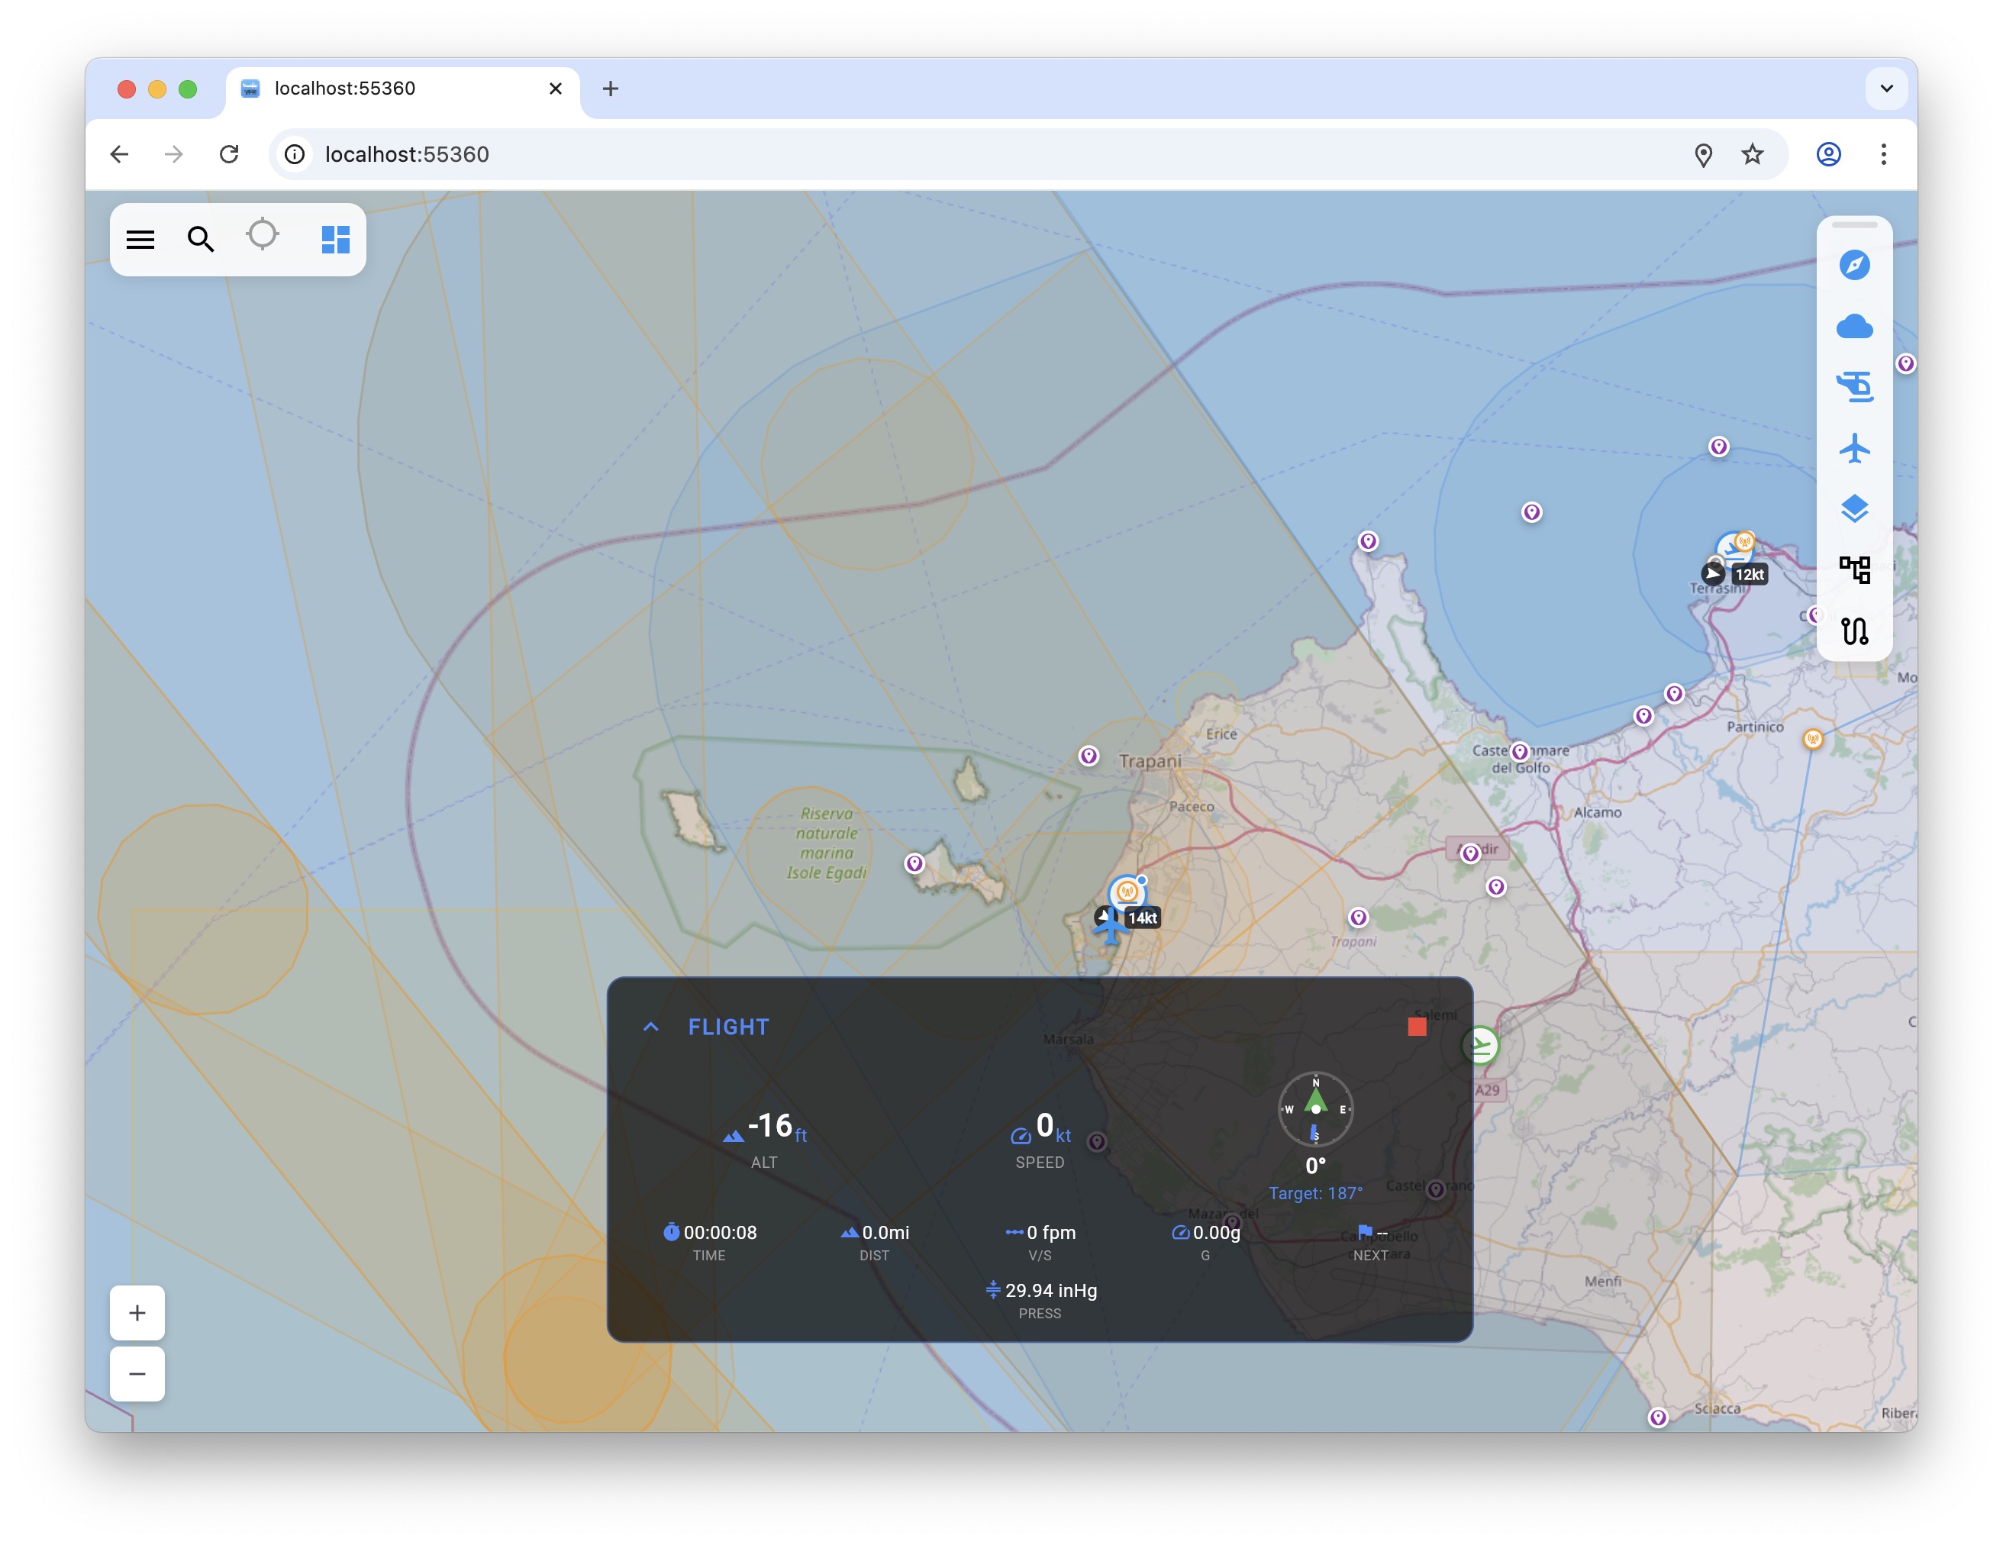
Task: Bookmark this page with star icon
Action: [1751, 154]
